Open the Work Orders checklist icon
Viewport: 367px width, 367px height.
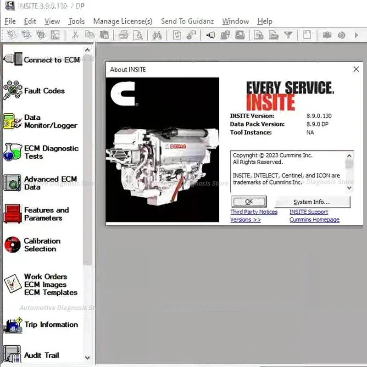point(13,284)
